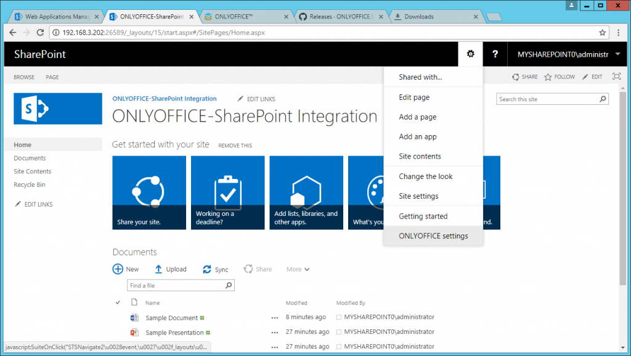This screenshot has width=631, height=356.
Task: Click the search magnifier in site search
Action: pyautogui.click(x=603, y=99)
